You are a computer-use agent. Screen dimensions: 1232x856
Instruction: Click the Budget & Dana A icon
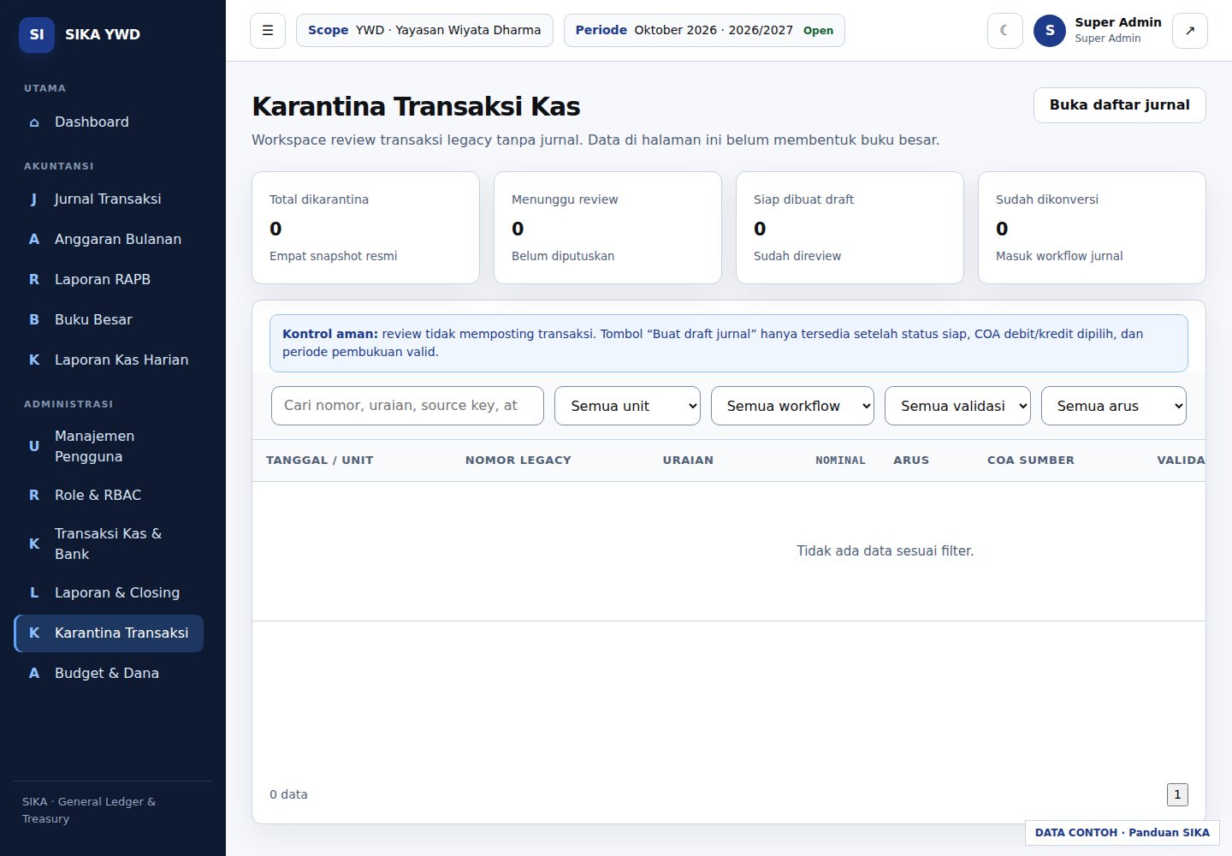tap(34, 673)
